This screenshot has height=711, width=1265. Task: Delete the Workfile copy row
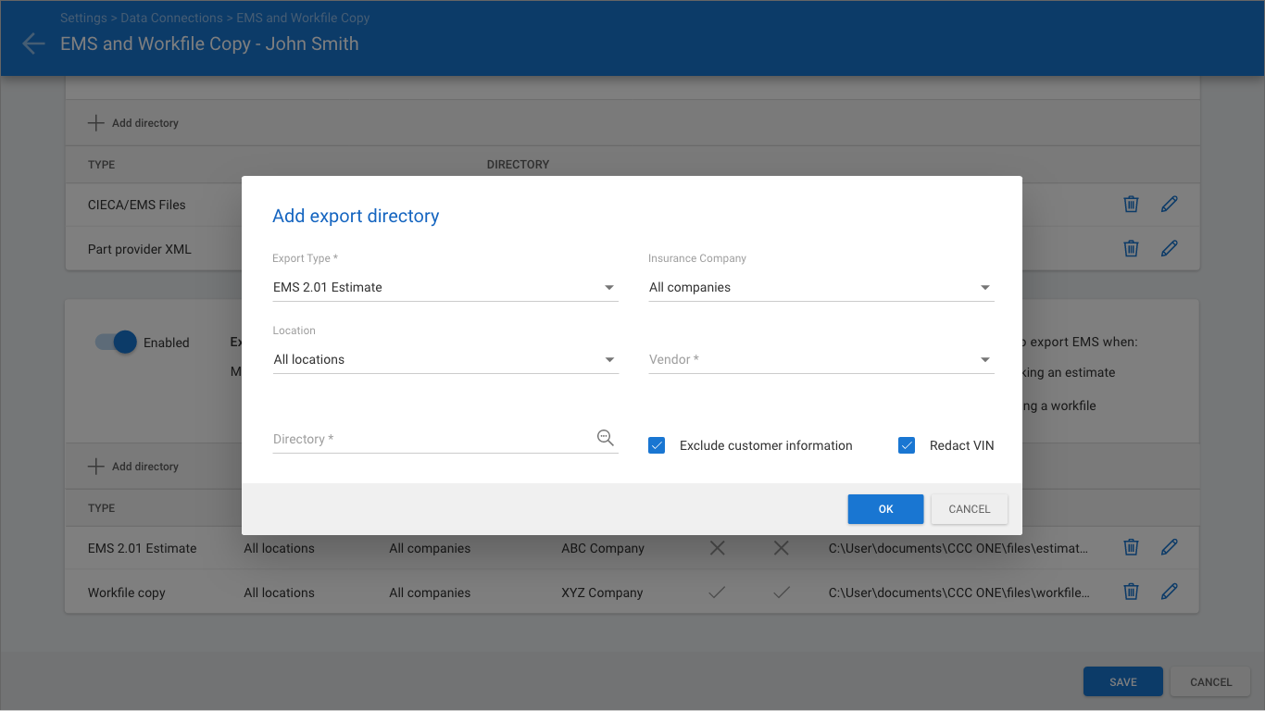[1131, 592]
